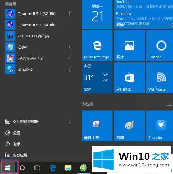Viewport: 173px width, 174px height.
Task: Open the green browser icon on taskbar
Action: click(83, 167)
